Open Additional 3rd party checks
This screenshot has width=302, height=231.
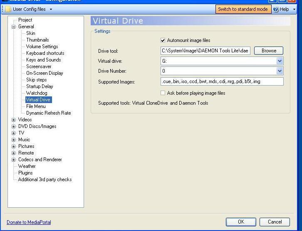pos(45,179)
